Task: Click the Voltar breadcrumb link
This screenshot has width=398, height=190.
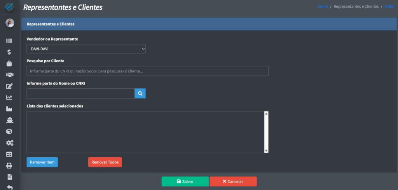Action: [389, 7]
